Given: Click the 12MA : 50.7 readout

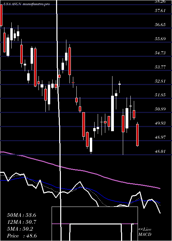Looking at the screenshot, I should (x=21, y=222).
